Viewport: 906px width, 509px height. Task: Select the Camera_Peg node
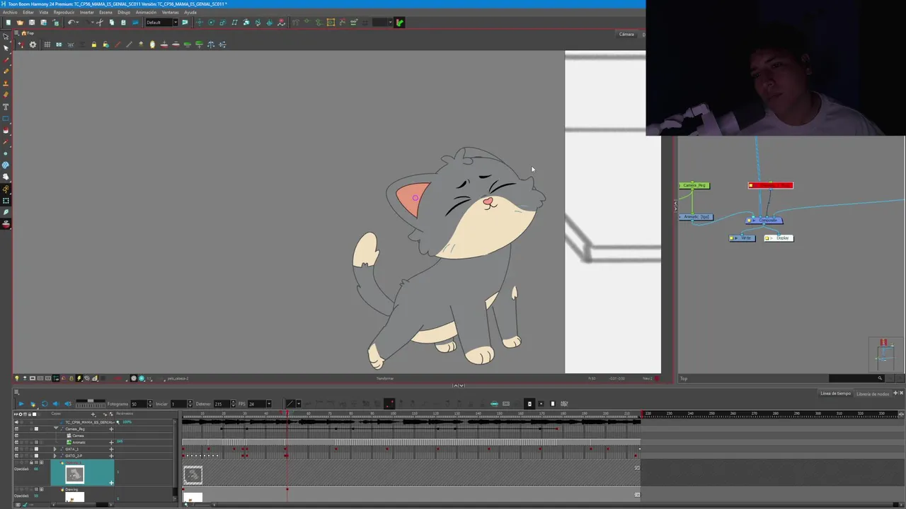pos(694,185)
